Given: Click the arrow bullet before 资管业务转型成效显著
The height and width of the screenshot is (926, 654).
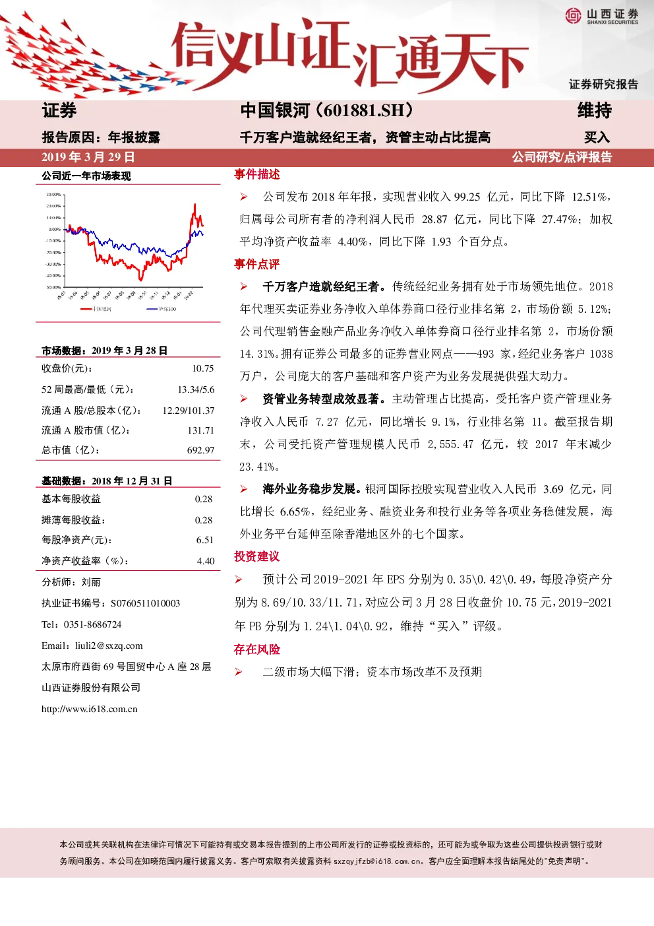Looking at the screenshot, I should 244,399.
